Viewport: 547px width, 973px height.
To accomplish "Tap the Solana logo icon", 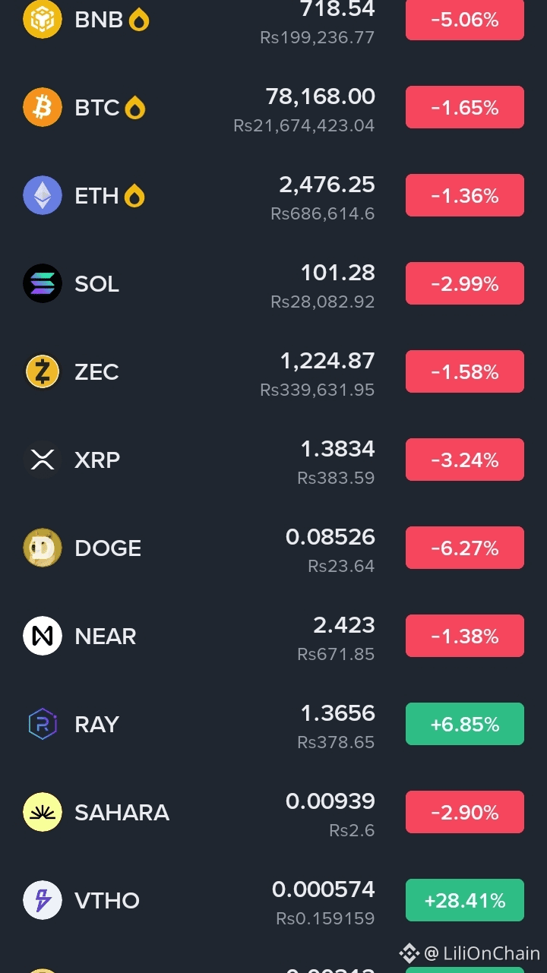I will [43, 283].
